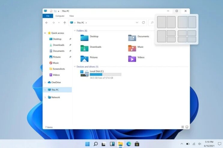Collapse the Devices and drives group
The width and height of the screenshot is (223, 148).
click(x=75, y=67)
